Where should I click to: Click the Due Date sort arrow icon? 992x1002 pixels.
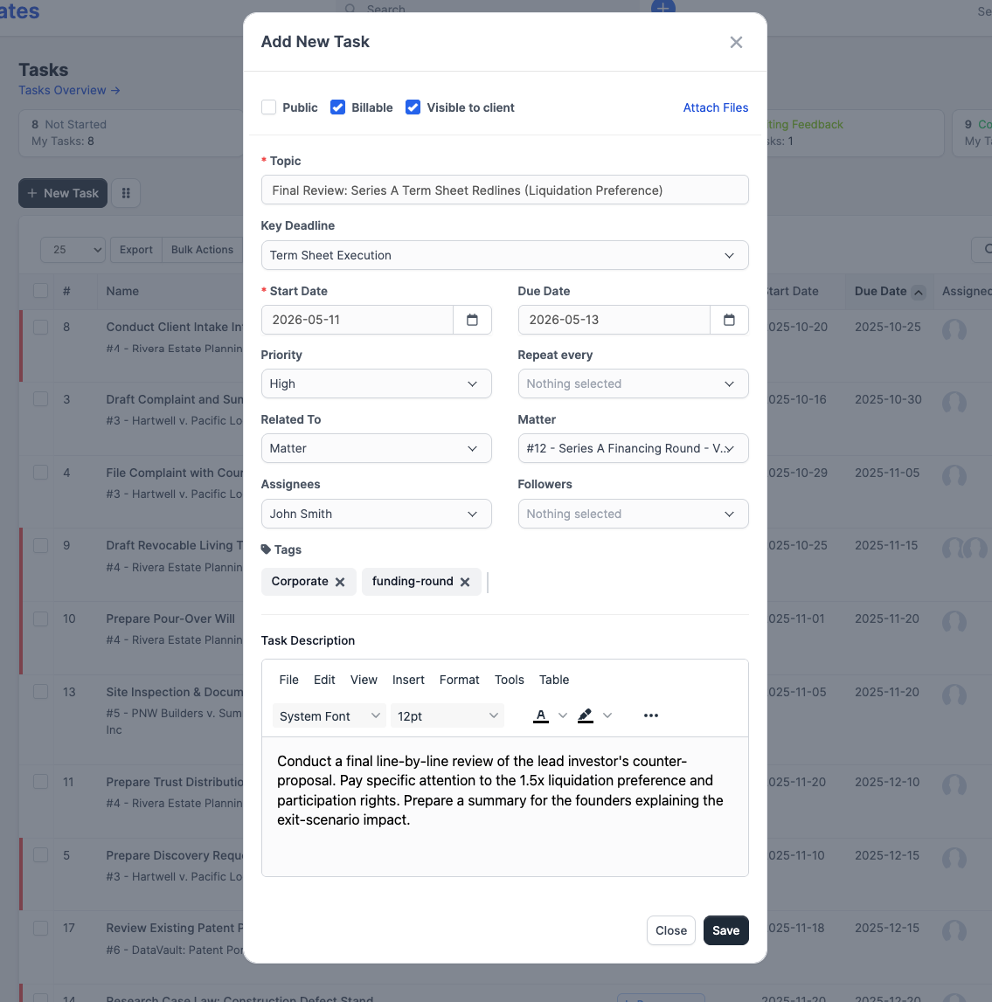918,292
